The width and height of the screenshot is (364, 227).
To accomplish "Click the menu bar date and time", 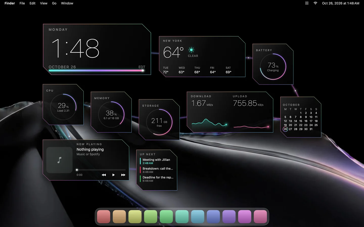I will [340, 3].
